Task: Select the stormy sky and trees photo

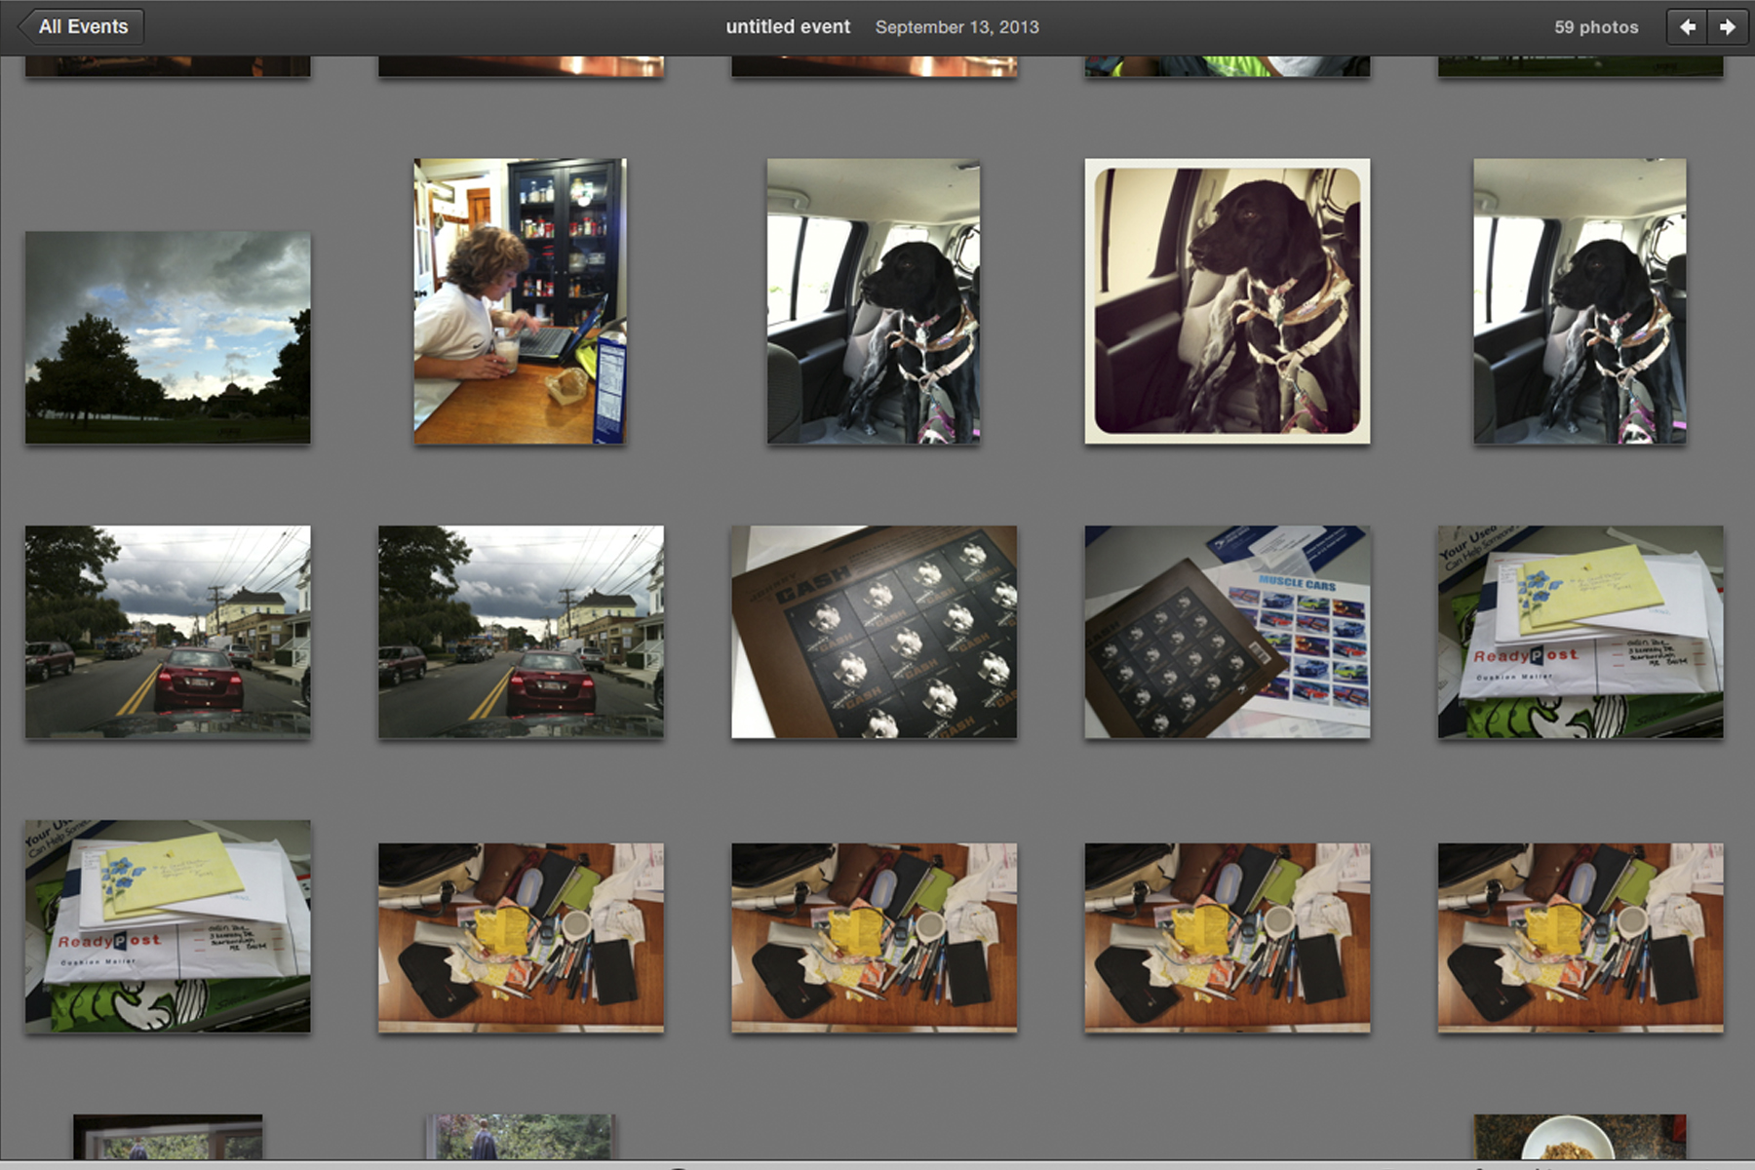Action: pyautogui.click(x=168, y=337)
